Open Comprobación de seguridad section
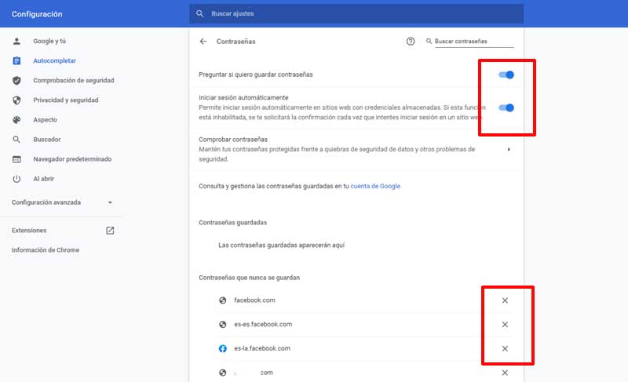 [x=73, y=80]
